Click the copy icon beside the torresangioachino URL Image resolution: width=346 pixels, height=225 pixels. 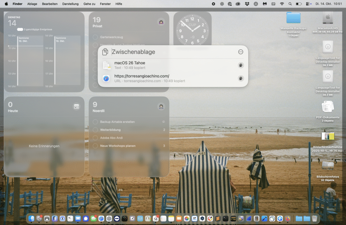click(241, 78)
